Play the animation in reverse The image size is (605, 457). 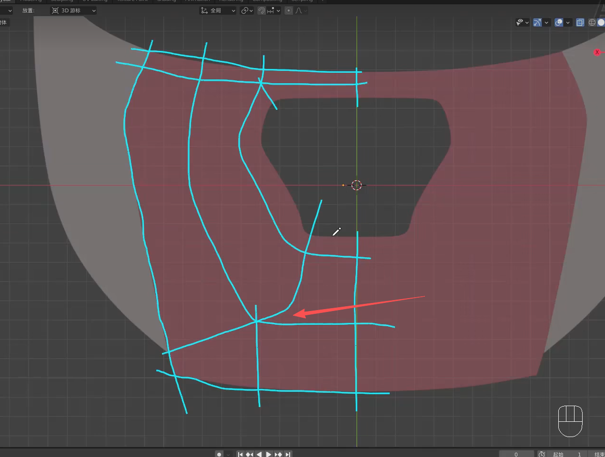259,454
